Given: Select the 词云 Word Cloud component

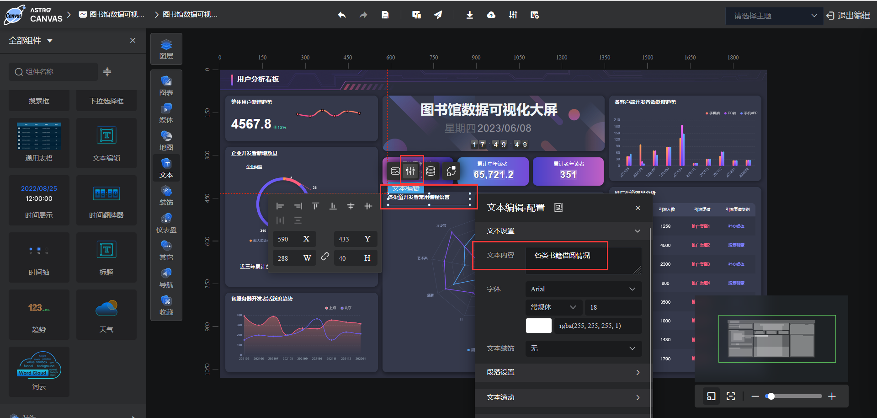Looking at the screenshot, I should click(38, 371).
